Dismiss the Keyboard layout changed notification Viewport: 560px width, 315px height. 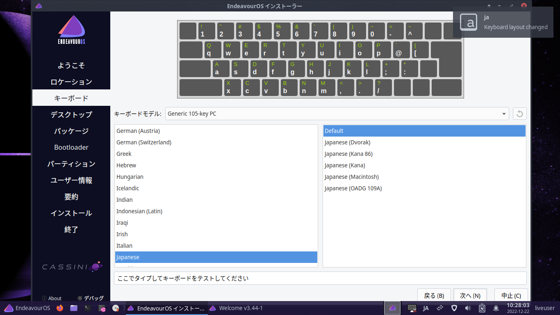tap(503, 22)
